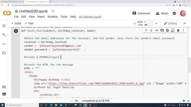
Task: Add a new Code cell
Action: pyautogui.click(x=16, y=23)
